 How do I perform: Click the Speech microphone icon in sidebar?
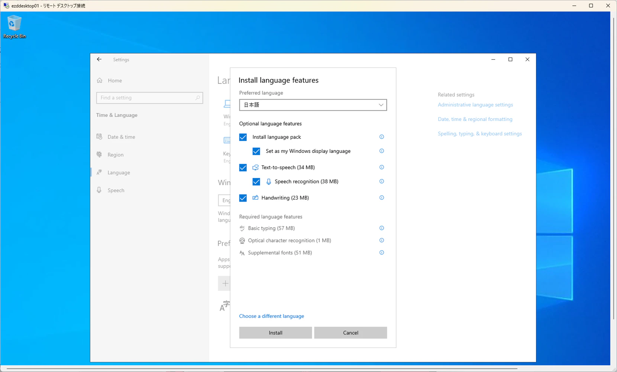(99, 190)
